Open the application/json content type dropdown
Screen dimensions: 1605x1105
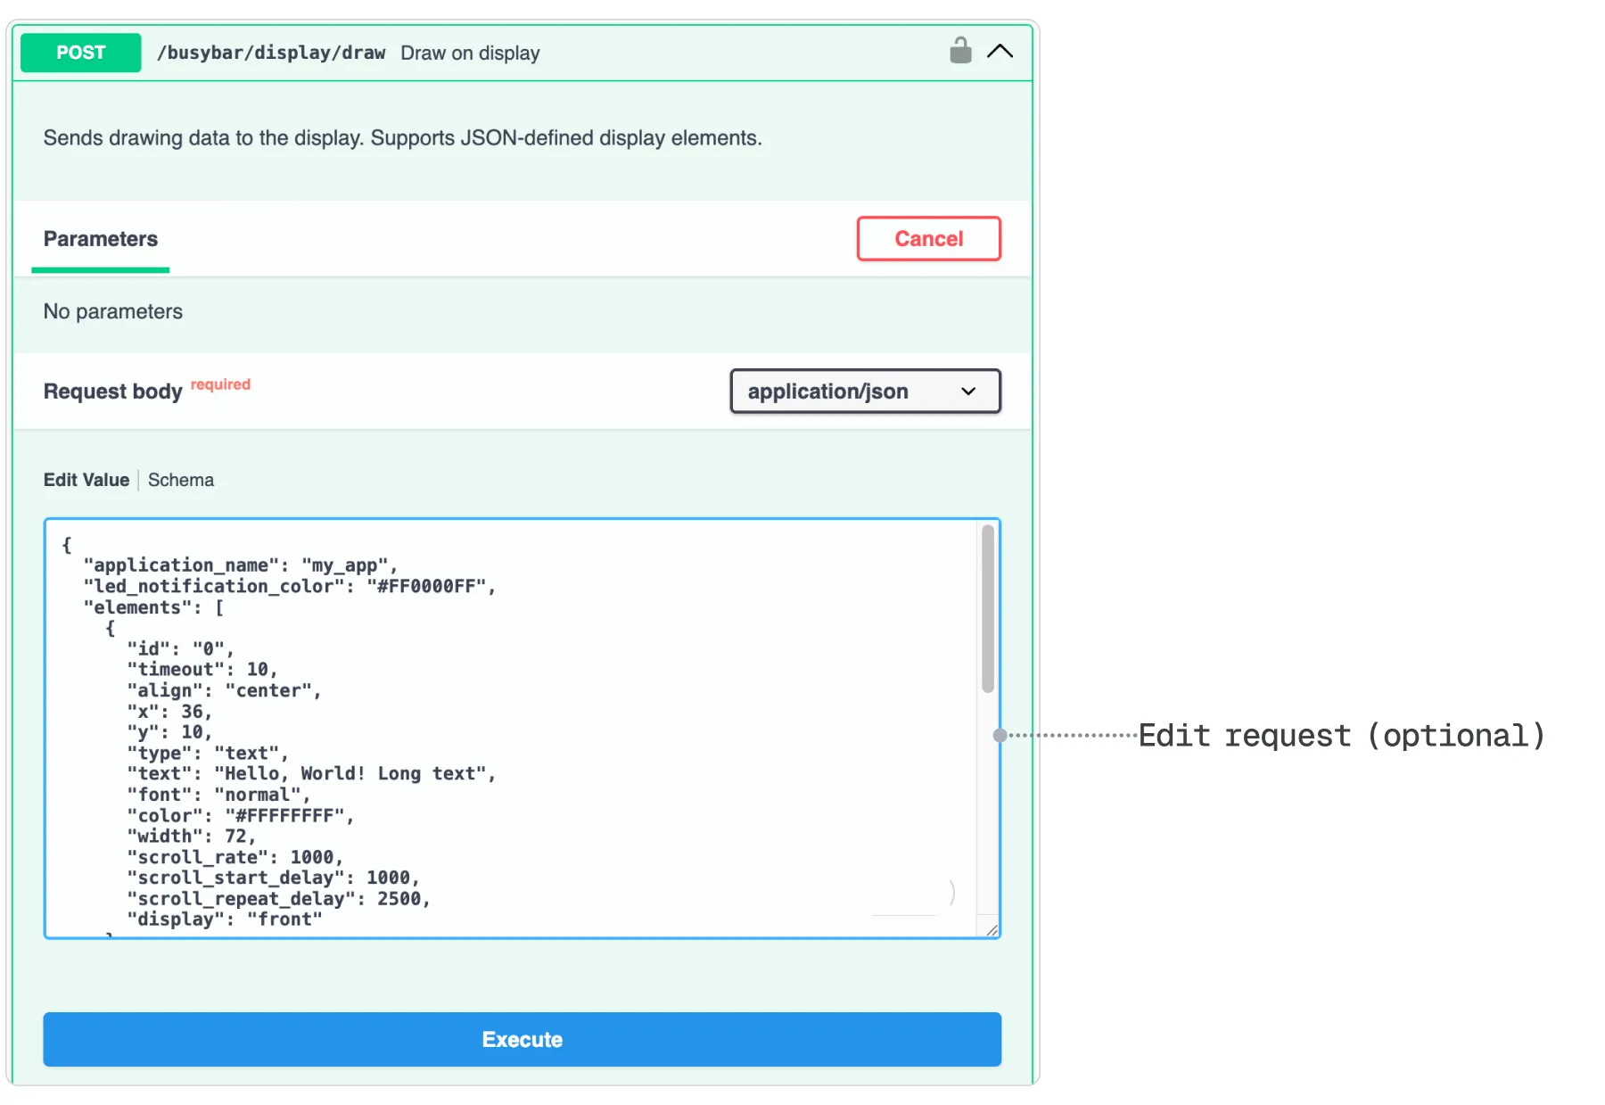tap(865, 391)
